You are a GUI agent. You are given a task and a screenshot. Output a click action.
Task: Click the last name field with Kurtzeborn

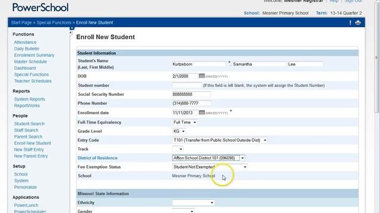coord(199,64)
